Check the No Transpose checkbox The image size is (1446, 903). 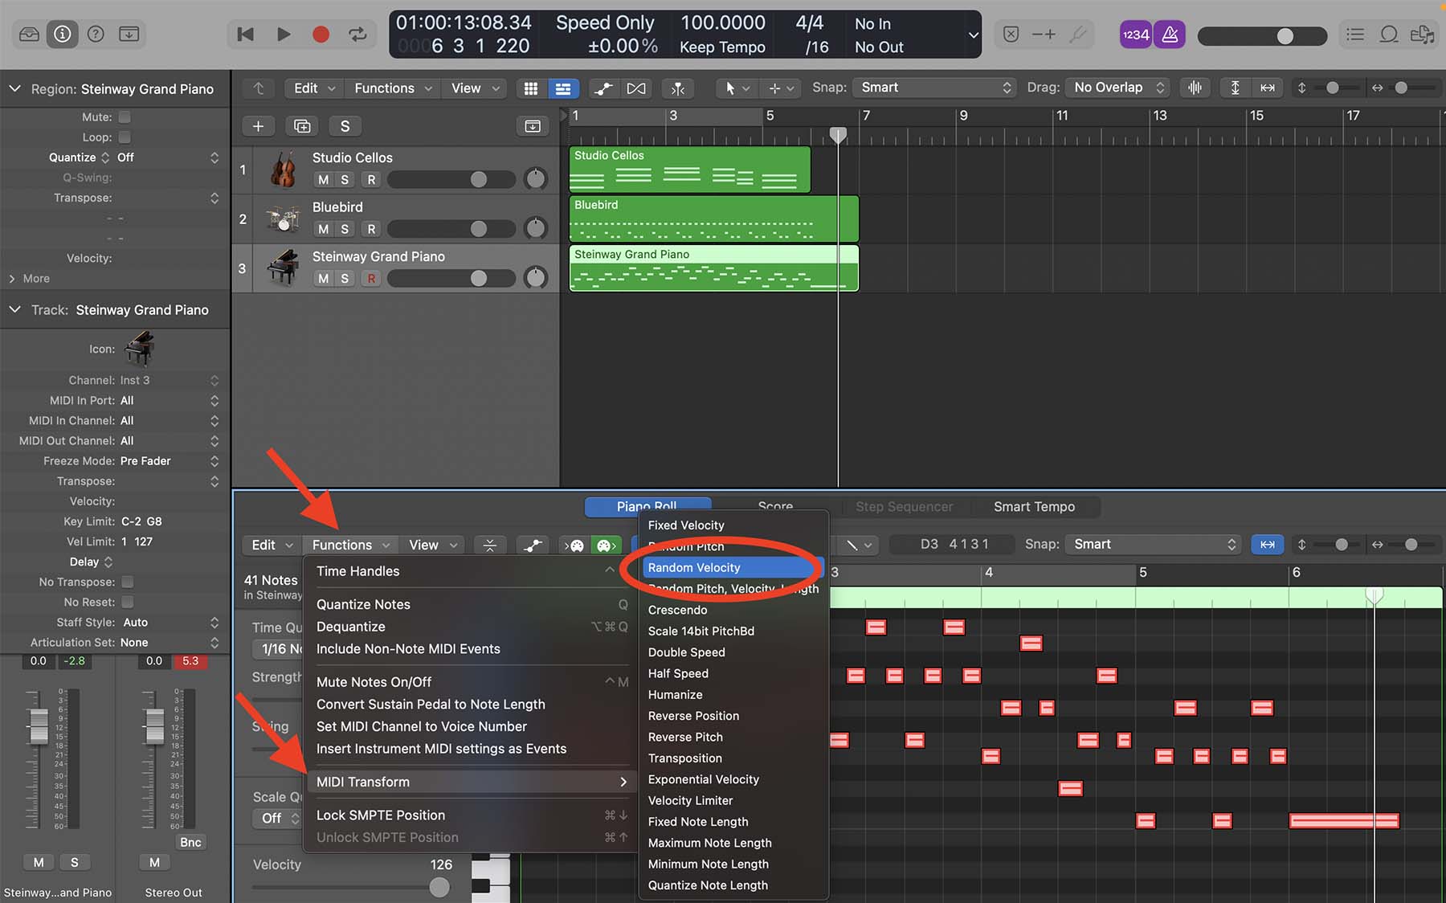(x=127, y=582)
